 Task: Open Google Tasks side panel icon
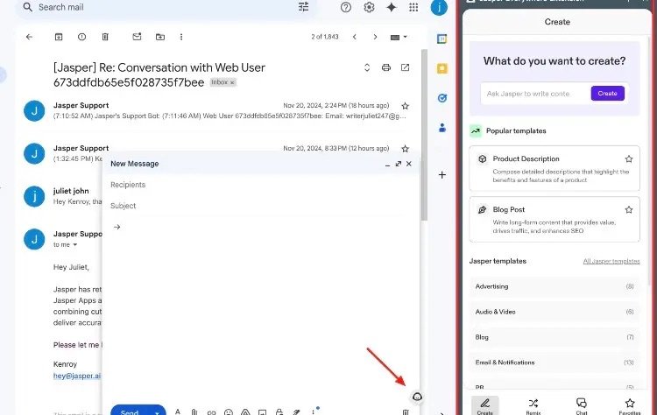[442, 98]
